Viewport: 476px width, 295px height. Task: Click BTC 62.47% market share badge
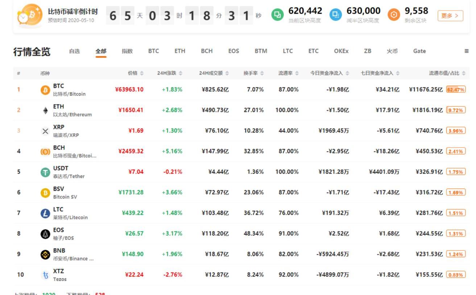(456, 90)
